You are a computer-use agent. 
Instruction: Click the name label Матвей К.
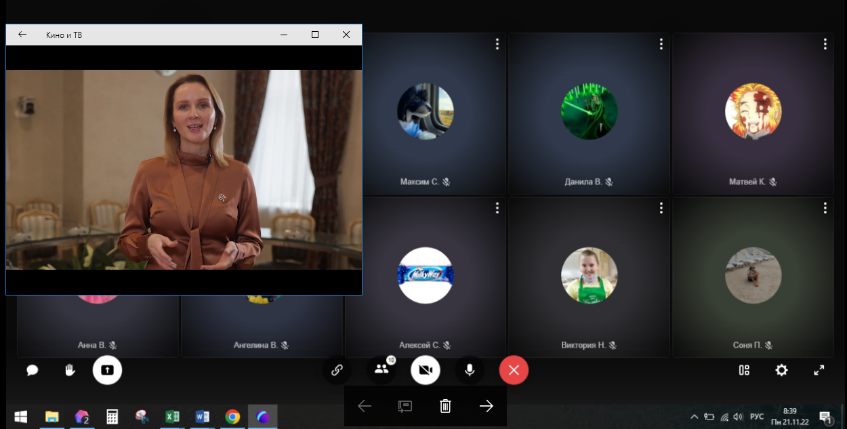coord(747,182)
